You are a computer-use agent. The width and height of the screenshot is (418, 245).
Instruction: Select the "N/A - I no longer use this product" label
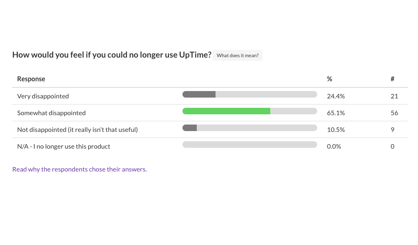pos(64,147)
